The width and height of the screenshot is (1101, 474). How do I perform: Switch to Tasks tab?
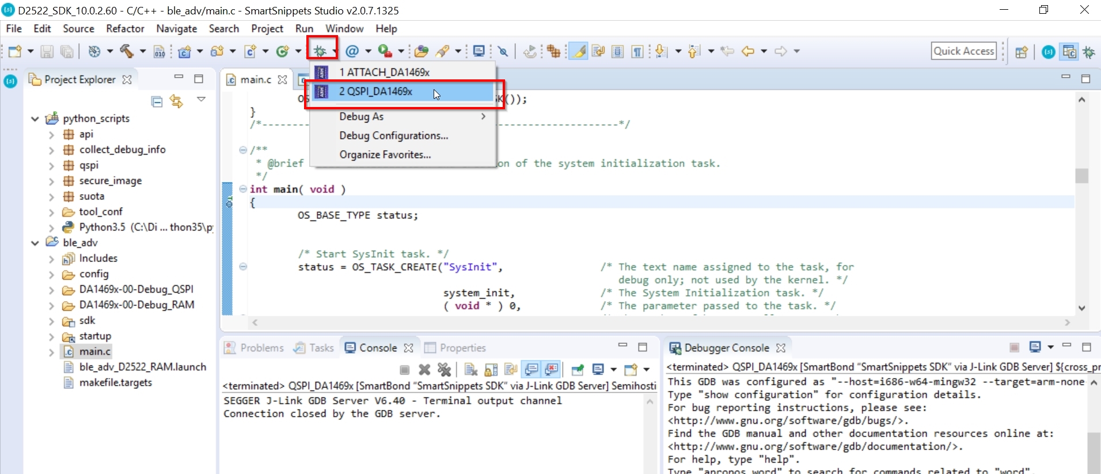click(314, 347)
